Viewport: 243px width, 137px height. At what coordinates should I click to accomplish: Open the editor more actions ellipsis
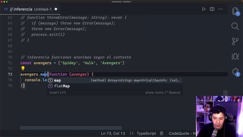tap(220, 9)
